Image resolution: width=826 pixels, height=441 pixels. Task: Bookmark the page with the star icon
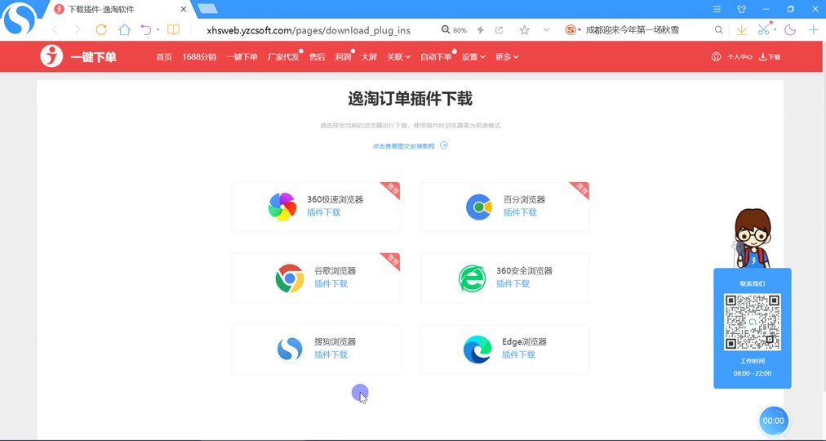pos(524,30)
